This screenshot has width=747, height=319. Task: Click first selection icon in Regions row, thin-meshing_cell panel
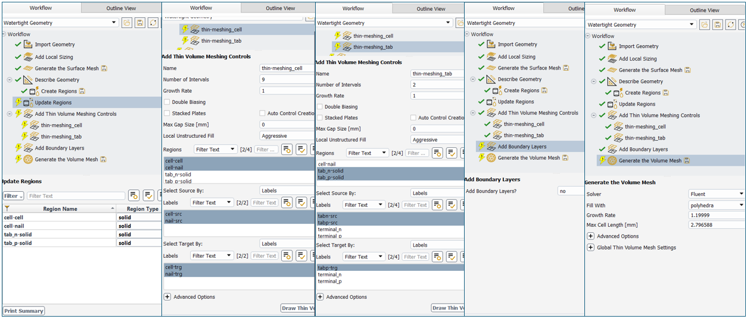coord(287,150)
